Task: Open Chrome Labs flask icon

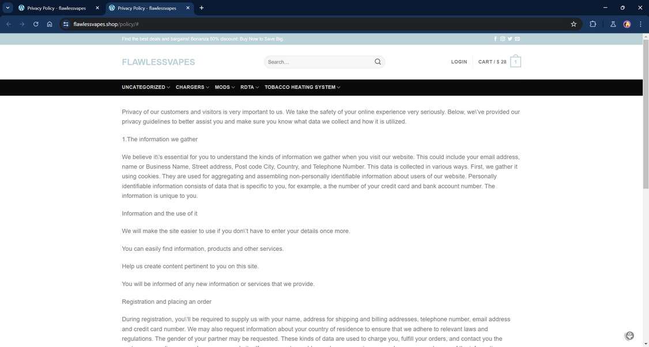Action: pyautogui.click(x=613, y=24)
